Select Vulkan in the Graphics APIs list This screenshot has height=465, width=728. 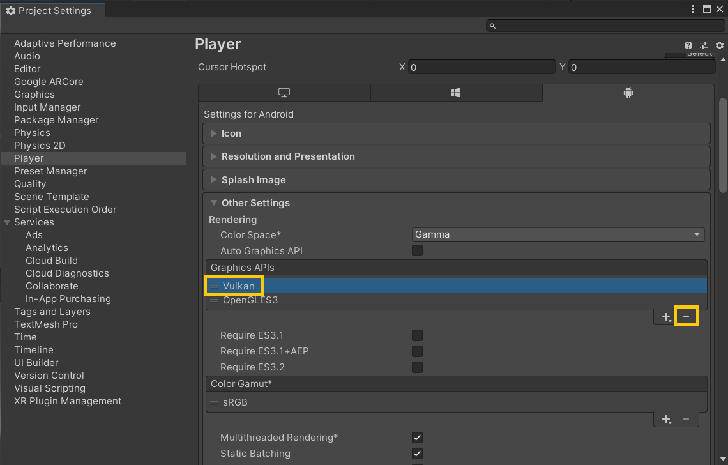tap(457, 286)
